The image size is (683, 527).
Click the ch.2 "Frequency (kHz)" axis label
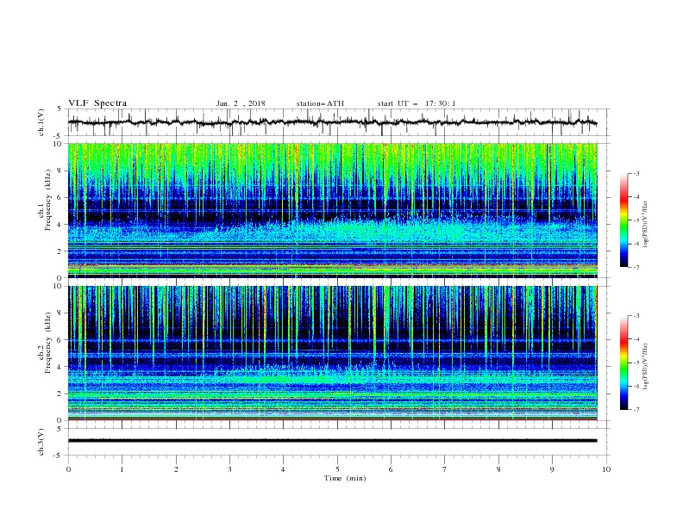click(49, 344)
